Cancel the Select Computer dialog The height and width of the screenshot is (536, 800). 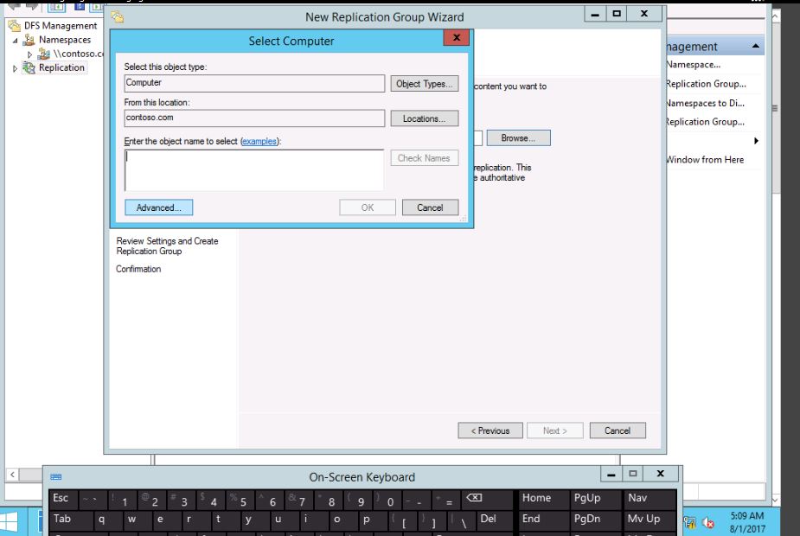[x=430, y=207]
